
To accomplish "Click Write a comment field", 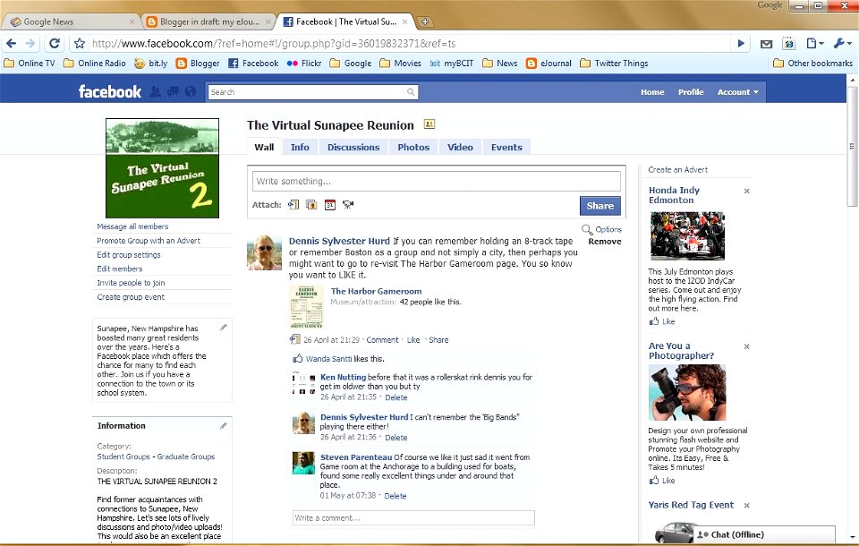I will click(x=413, y=518).
